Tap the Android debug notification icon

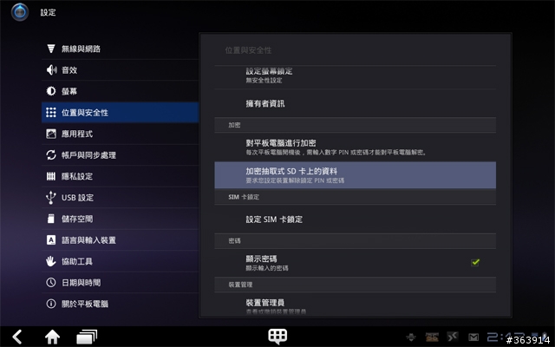[410, 337]
